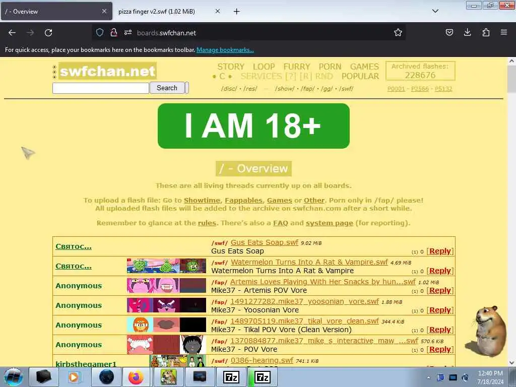Open Firefox from the taskbar
Screen dimensions: 516x387
pos(136,377)
